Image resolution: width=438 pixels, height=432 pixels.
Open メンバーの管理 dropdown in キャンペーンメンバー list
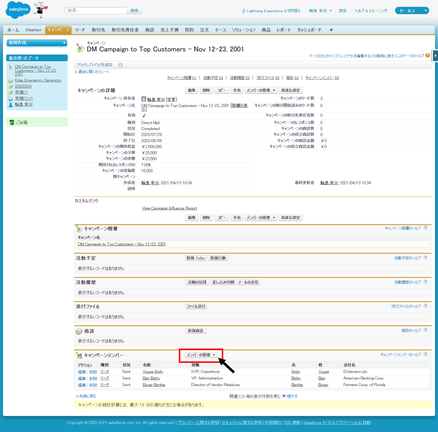(x=201, y=355)
